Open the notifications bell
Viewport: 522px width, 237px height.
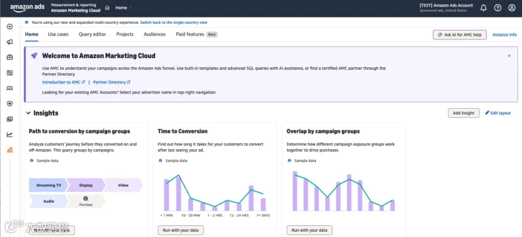(483, 8)
